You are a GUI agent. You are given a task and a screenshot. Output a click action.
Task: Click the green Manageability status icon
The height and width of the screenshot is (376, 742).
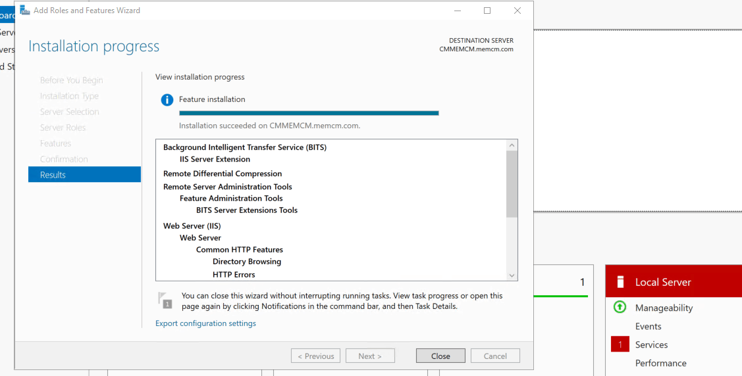point(620,307)
